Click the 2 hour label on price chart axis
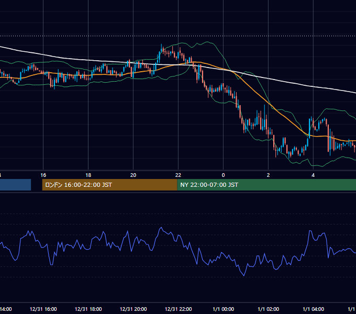 [268, 175]
